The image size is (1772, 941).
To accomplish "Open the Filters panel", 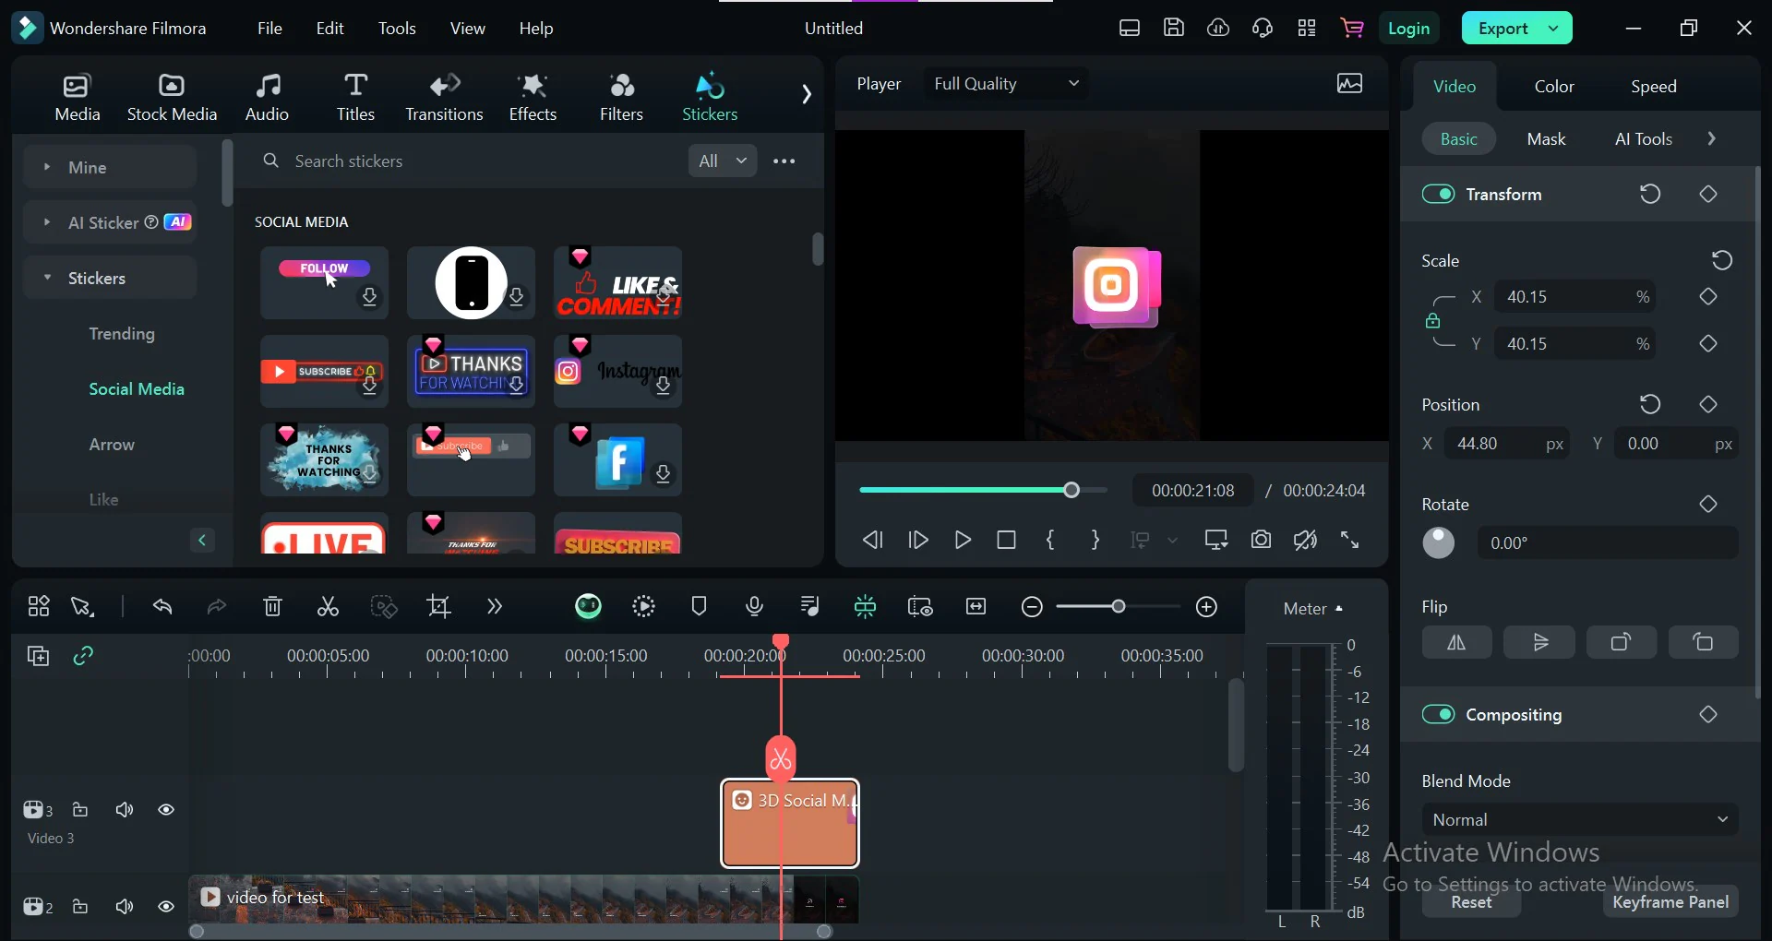I will (621, 97).
